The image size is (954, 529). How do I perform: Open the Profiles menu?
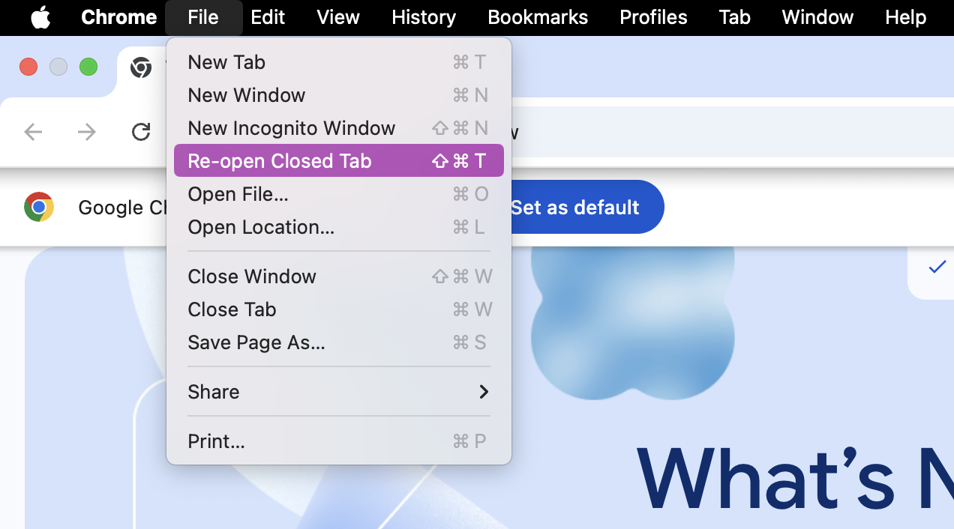(652, 16)
